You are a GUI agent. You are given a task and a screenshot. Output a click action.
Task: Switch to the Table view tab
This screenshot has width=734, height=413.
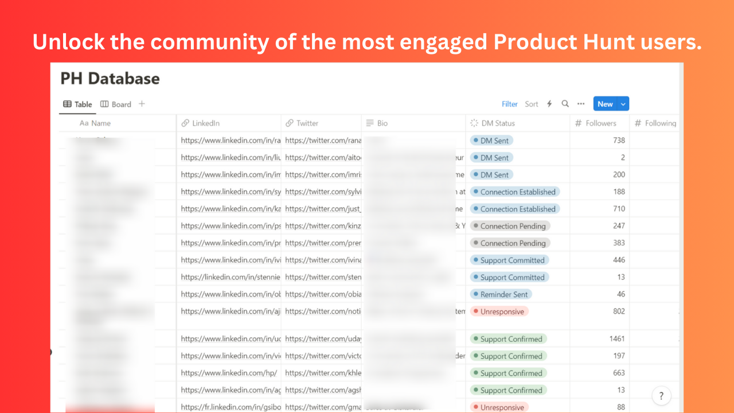tap(77, 104)
